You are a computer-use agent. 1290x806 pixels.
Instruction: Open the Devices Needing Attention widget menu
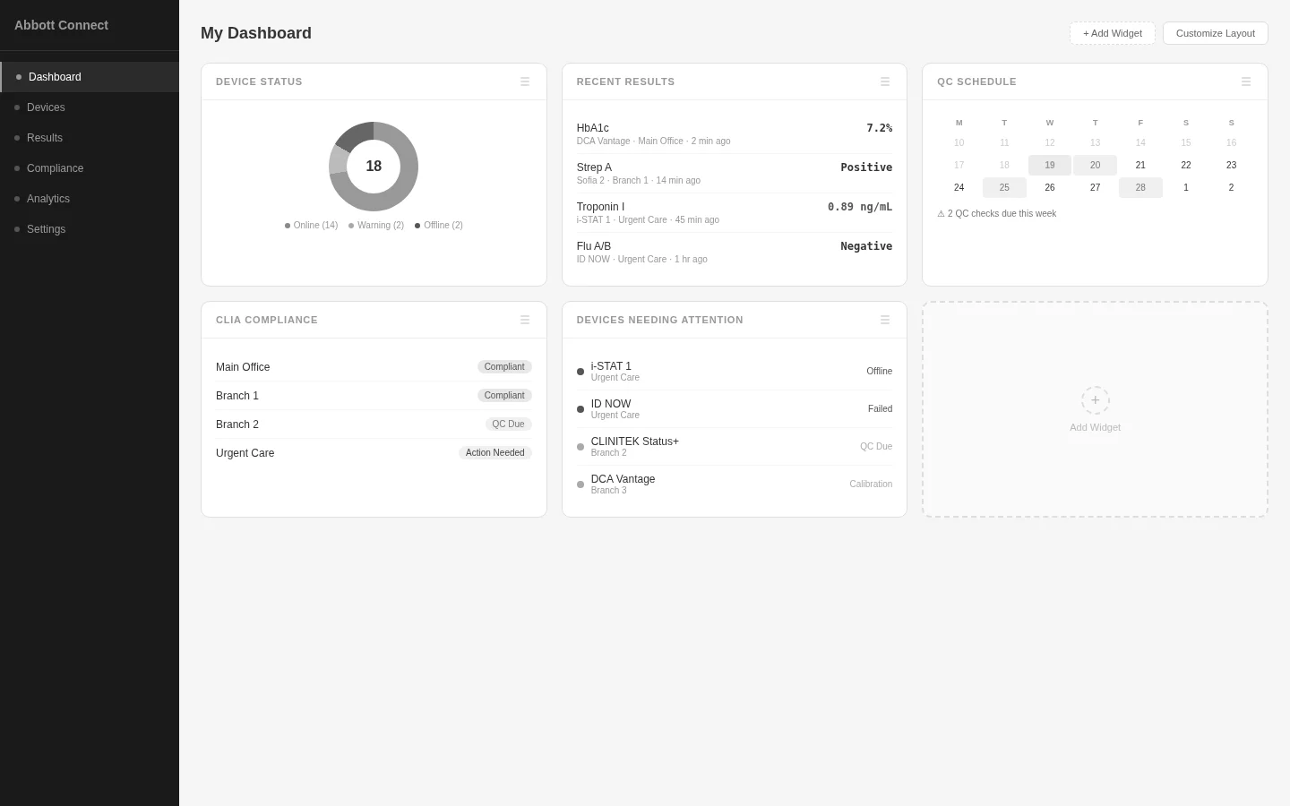click(884, 320)
